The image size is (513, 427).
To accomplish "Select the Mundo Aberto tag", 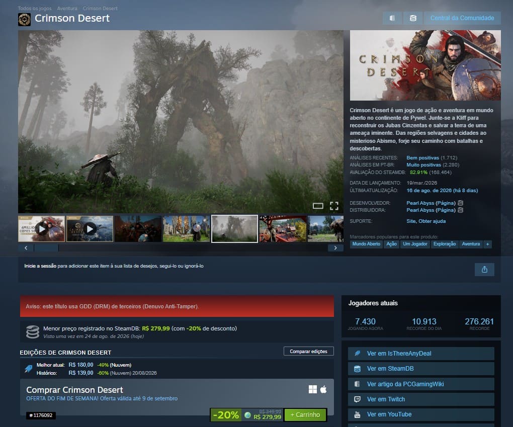I will [366, 244].
